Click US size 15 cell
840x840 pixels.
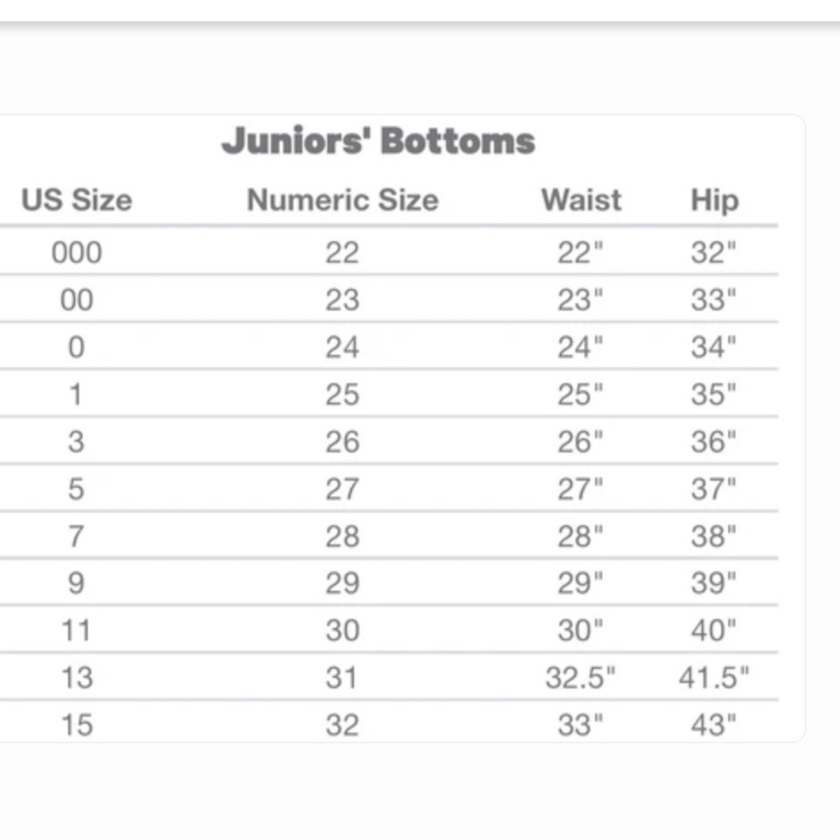point(77,725)
